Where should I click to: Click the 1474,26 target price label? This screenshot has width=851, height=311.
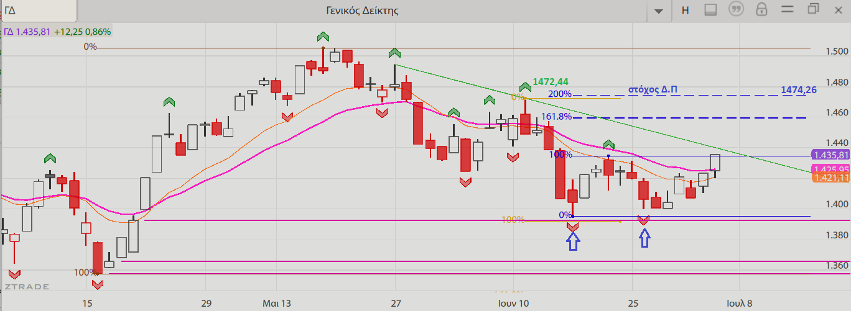click(799, 89)
